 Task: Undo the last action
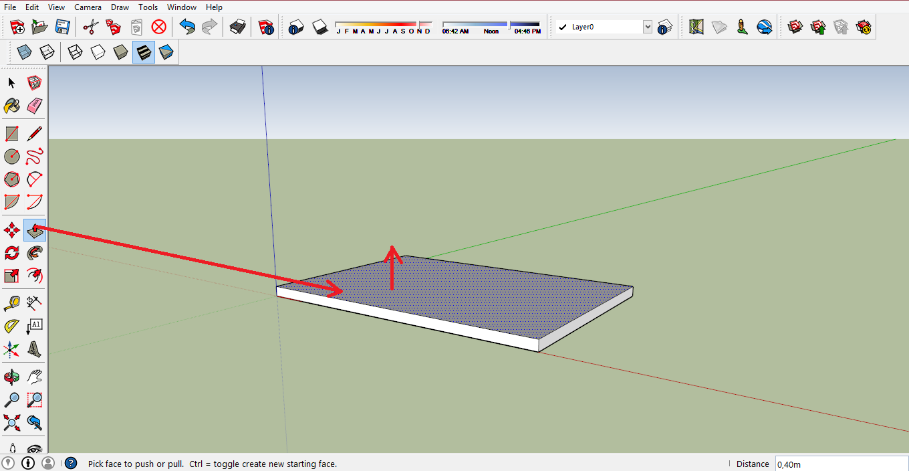click(188, 27)
